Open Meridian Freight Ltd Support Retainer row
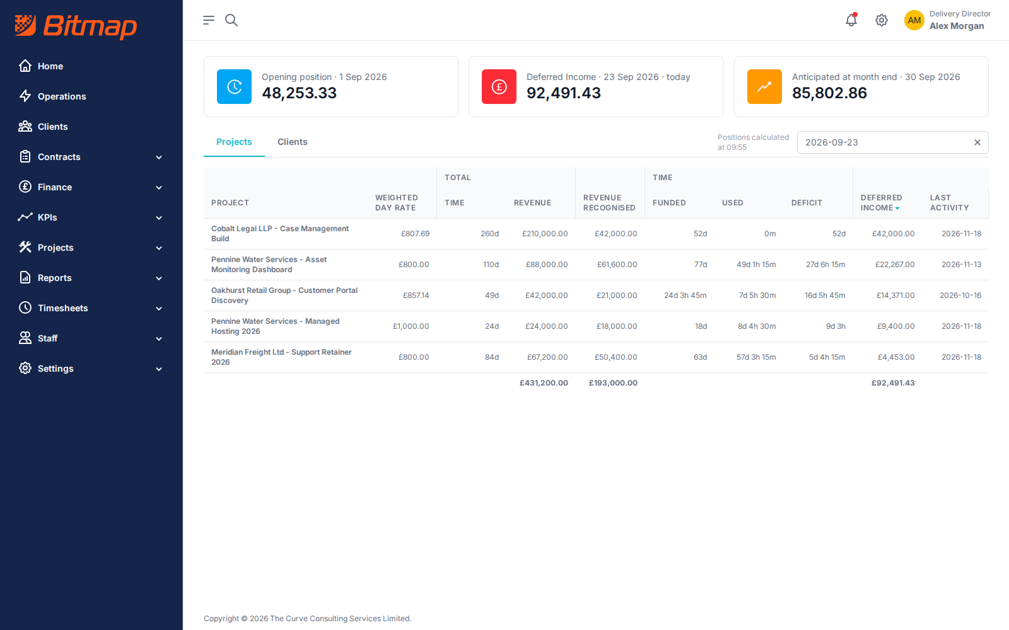The width and height of the screenshot is (1009, 630). (x=596, y=357)
